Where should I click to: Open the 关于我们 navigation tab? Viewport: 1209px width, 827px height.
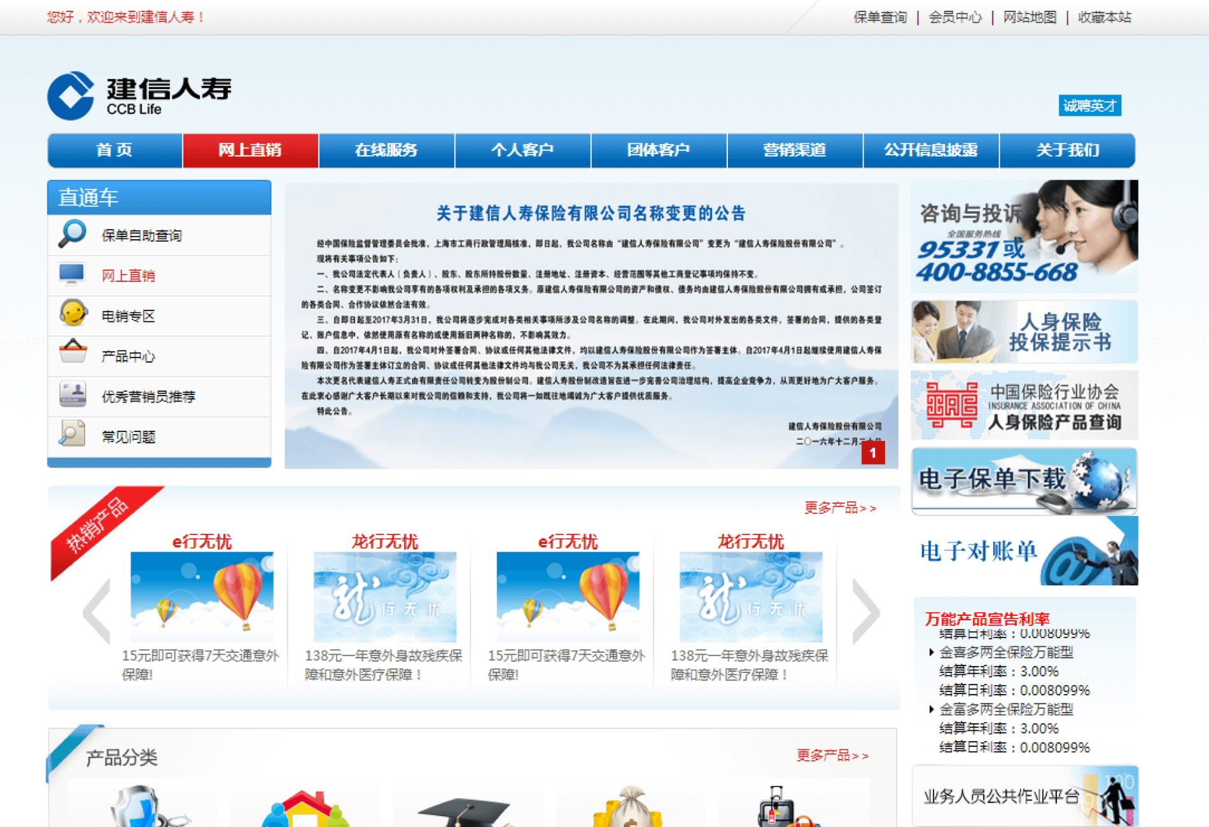coord(1068,150)
